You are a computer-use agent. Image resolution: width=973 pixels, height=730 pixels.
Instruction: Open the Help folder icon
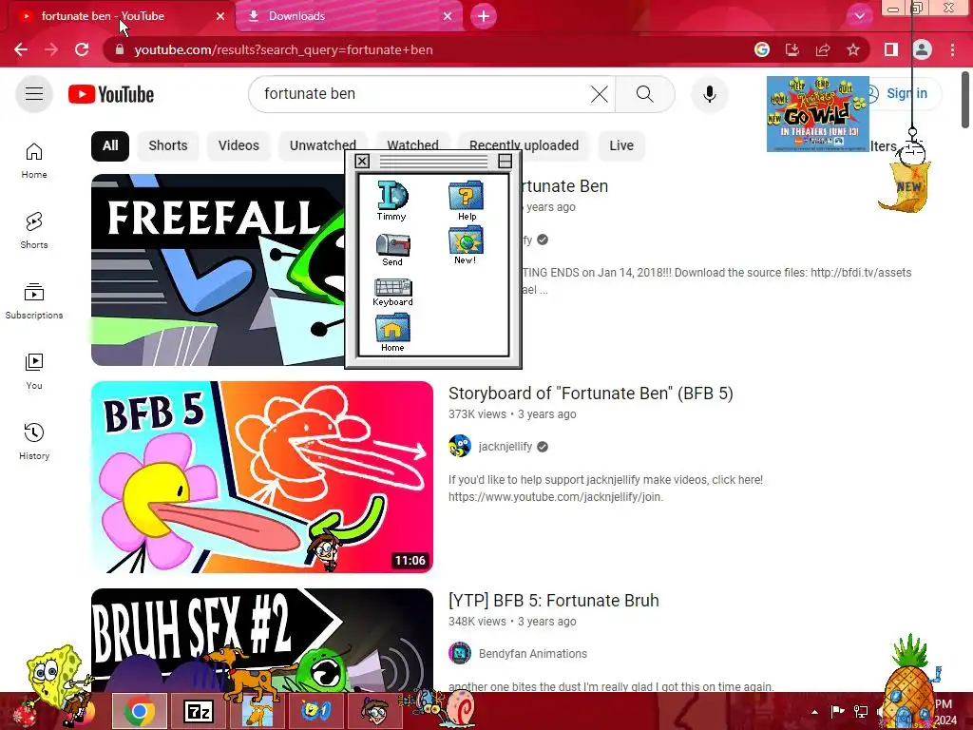(466, 201)
